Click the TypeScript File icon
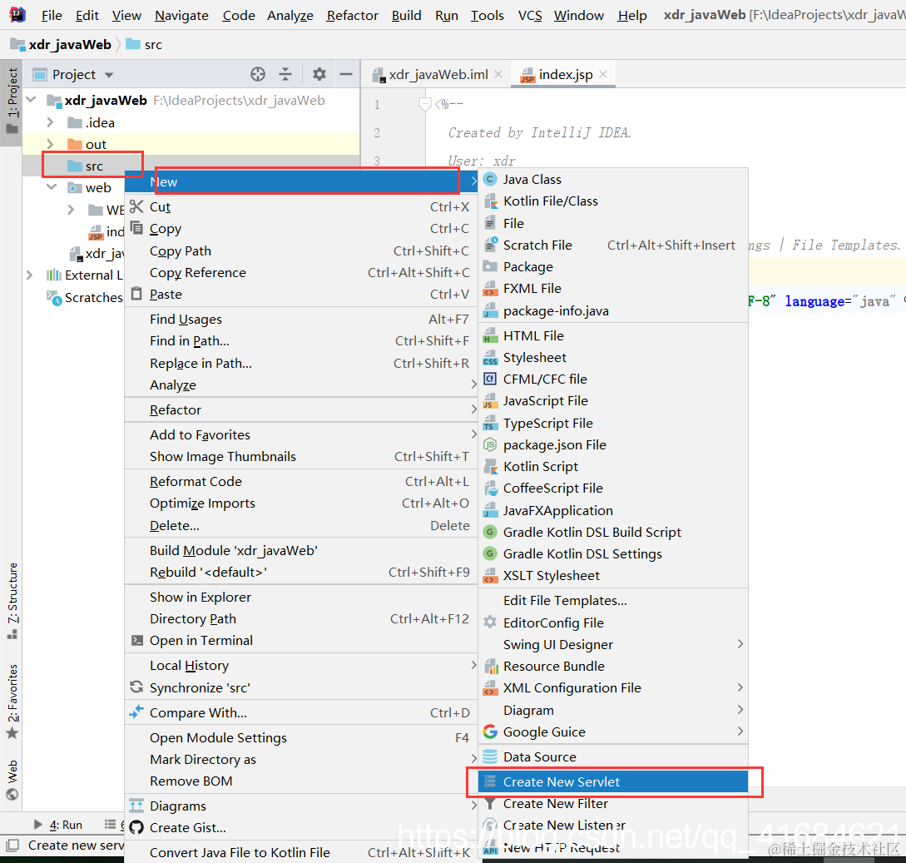The width and height of the screenshot is (906, 863). pos(490,423)
